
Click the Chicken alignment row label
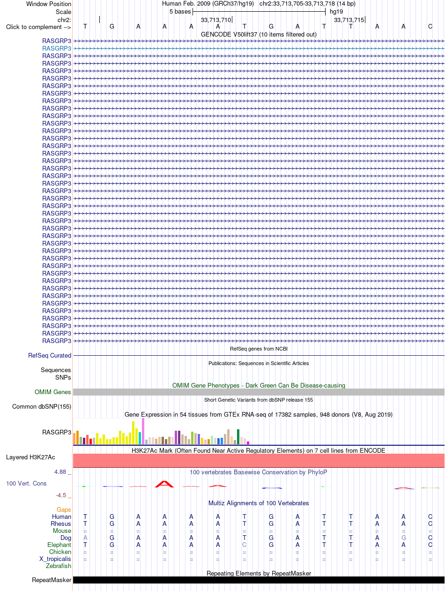click(60, 552)
